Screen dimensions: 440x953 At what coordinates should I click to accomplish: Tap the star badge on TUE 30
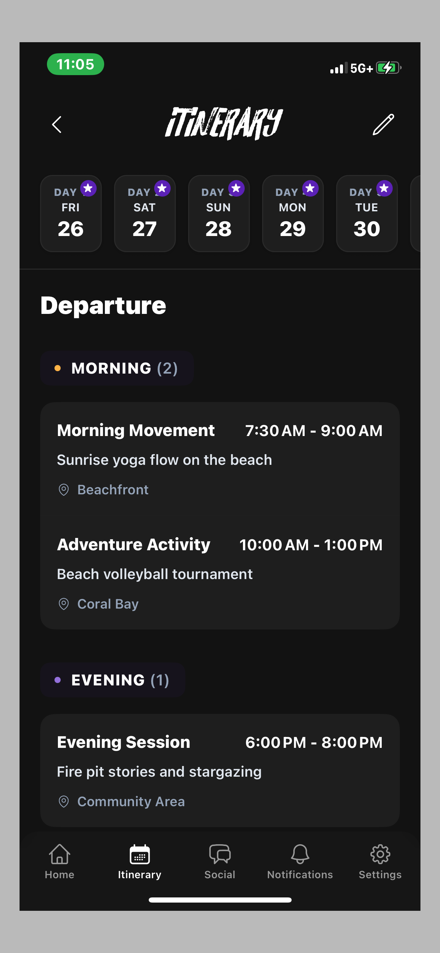(x=384, y=188)
